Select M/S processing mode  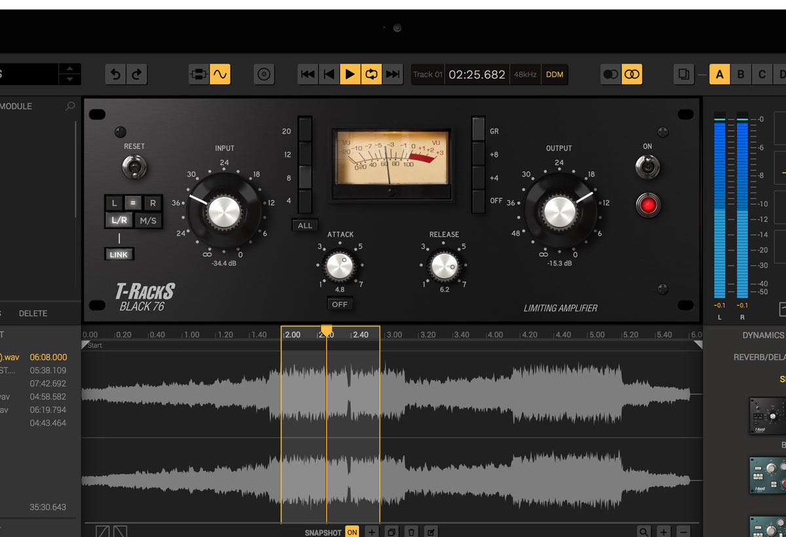click(x=149, y=221)
